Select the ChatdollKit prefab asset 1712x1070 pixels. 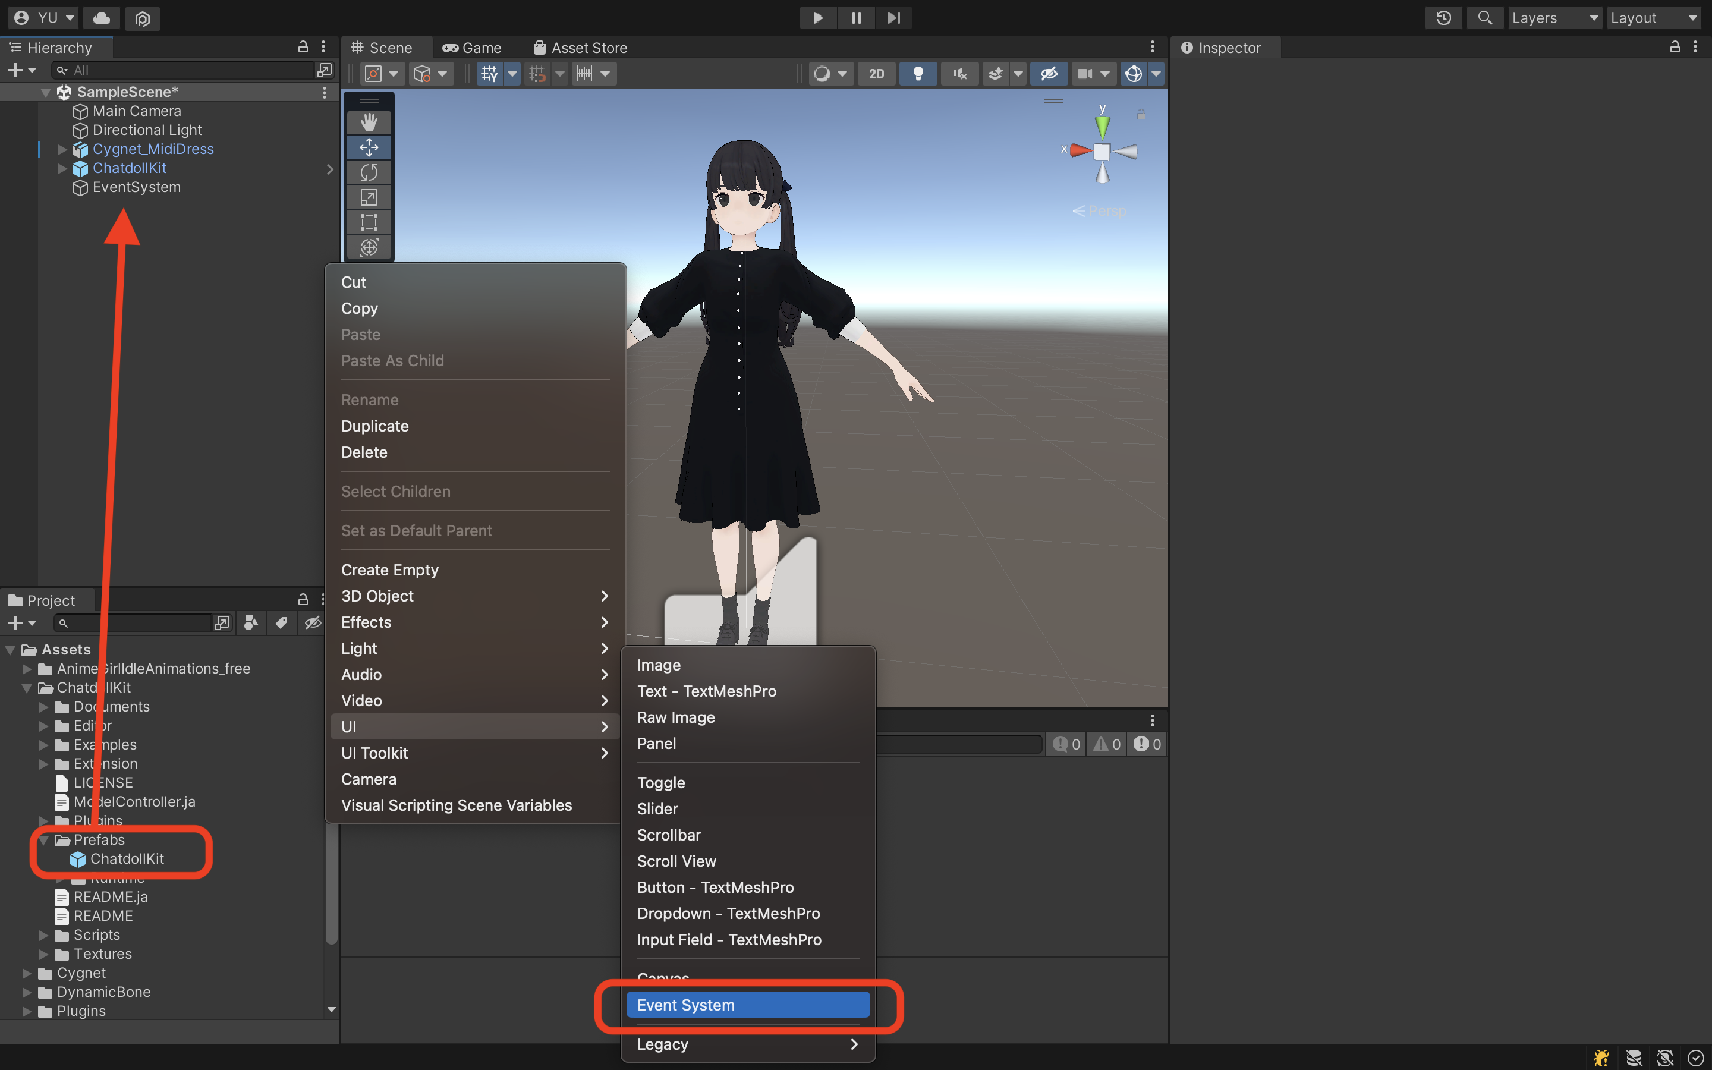click(x=127, y=858)
